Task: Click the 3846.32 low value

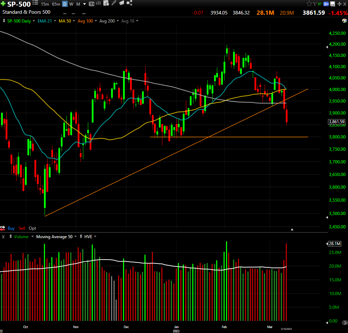Action: [241, 13]
